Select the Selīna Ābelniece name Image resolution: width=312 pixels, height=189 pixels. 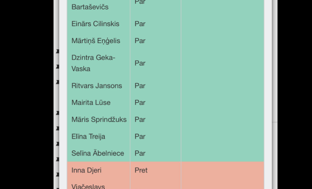coord(98,153)
